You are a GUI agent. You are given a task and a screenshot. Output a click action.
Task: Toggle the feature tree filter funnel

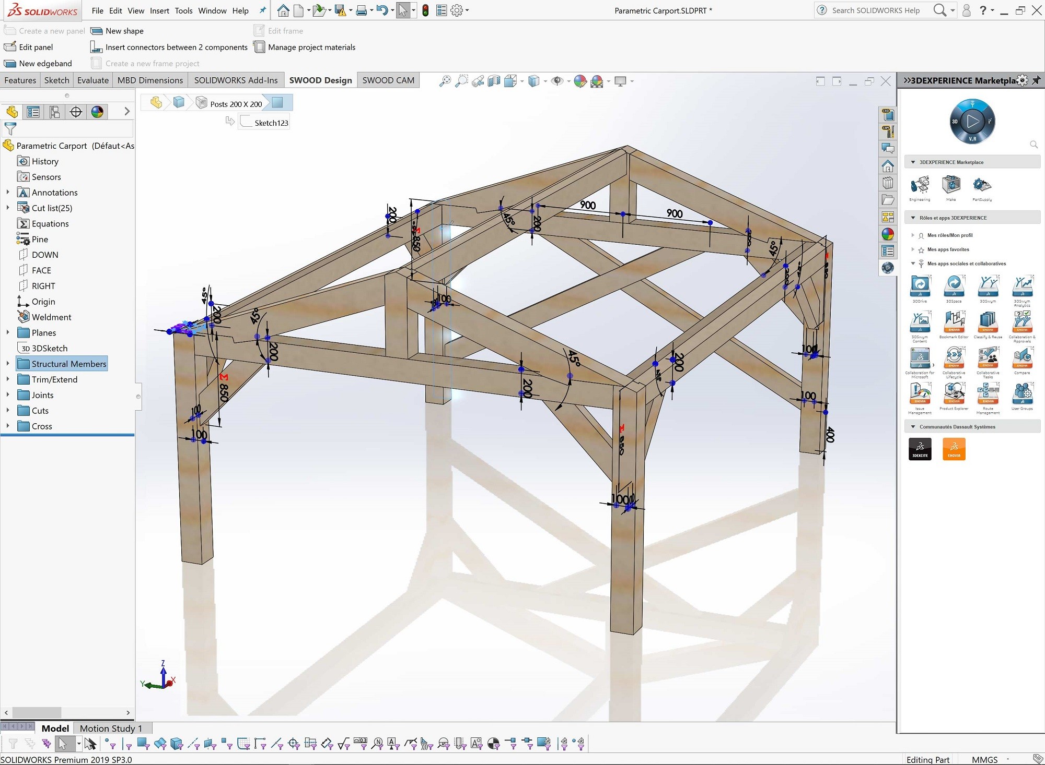10,129
